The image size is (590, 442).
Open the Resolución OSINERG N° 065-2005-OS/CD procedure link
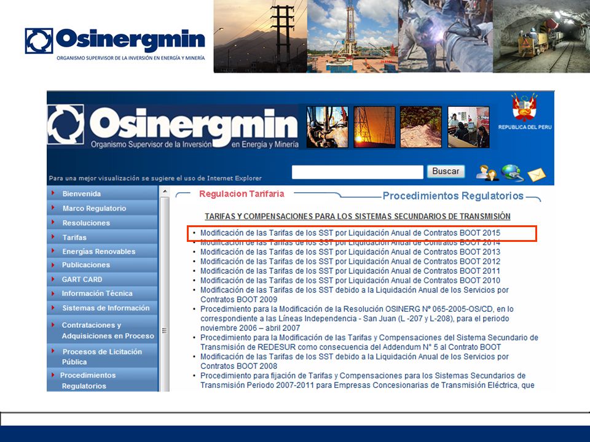[x=356, y=319]
